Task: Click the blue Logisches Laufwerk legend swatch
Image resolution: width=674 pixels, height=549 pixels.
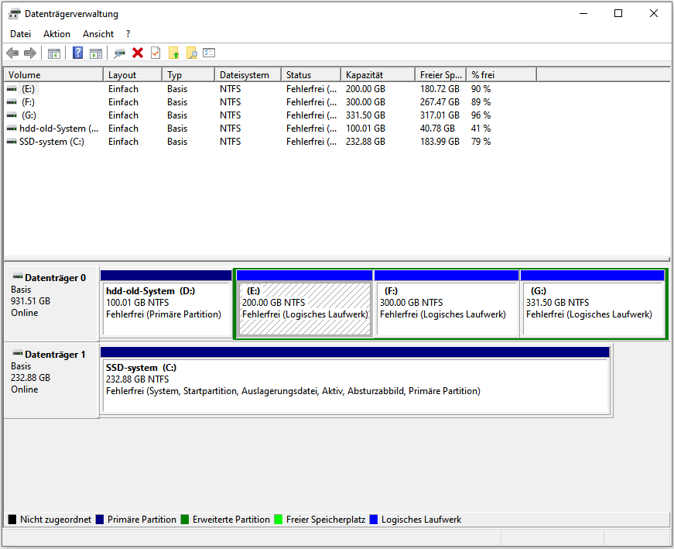Action: pos(374,520)
